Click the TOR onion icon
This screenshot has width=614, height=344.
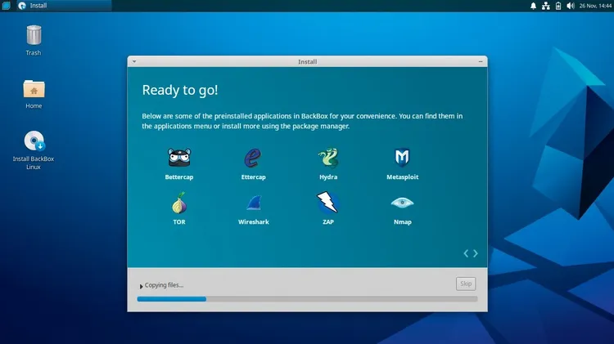click(x=179, y=203)
